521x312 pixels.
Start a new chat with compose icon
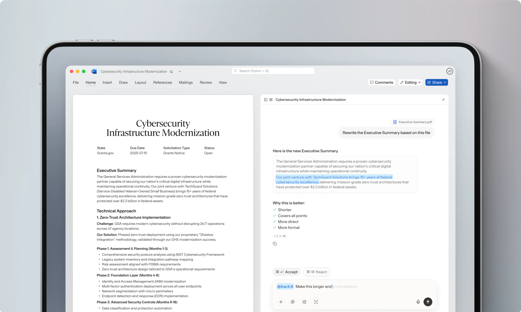(x=271, y=100)
